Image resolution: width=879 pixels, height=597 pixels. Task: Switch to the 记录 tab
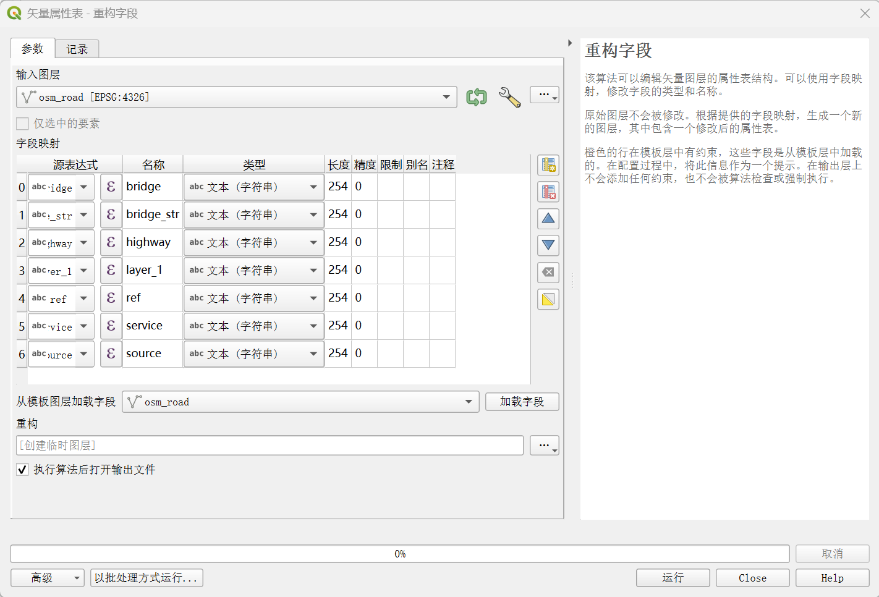[x=77, y=49]
